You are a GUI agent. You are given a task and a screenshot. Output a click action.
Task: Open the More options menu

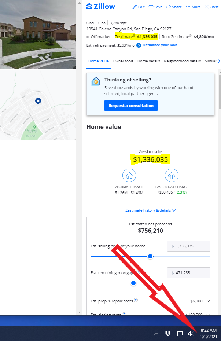point(194,7)
